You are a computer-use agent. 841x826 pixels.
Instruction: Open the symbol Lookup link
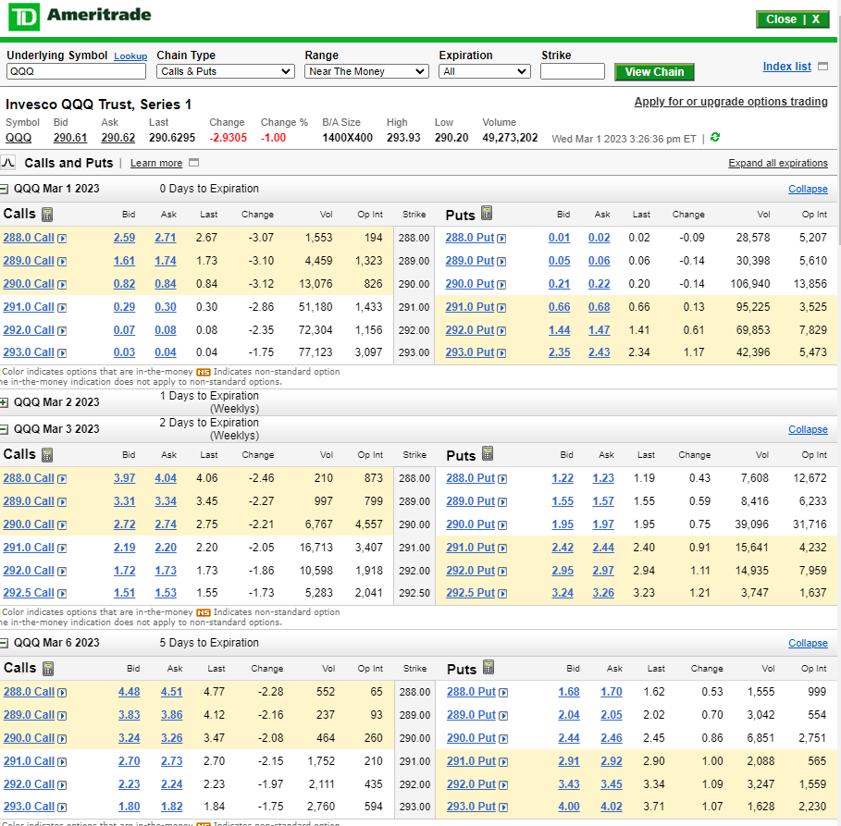pyautogui.click(x=130, y=56)
